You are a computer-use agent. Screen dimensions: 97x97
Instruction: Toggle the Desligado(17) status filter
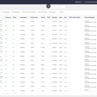click(x=16, y=12)
